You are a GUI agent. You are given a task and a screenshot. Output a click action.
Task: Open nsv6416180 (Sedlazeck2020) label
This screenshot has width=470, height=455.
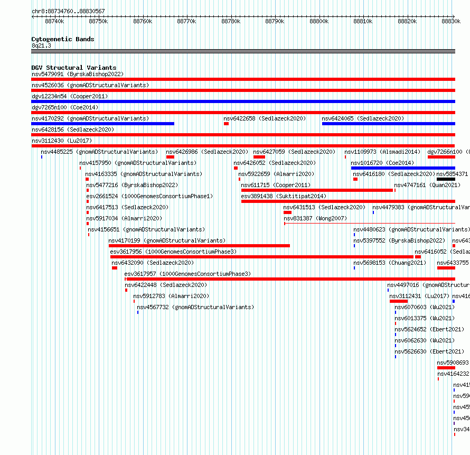coord(394,174)
